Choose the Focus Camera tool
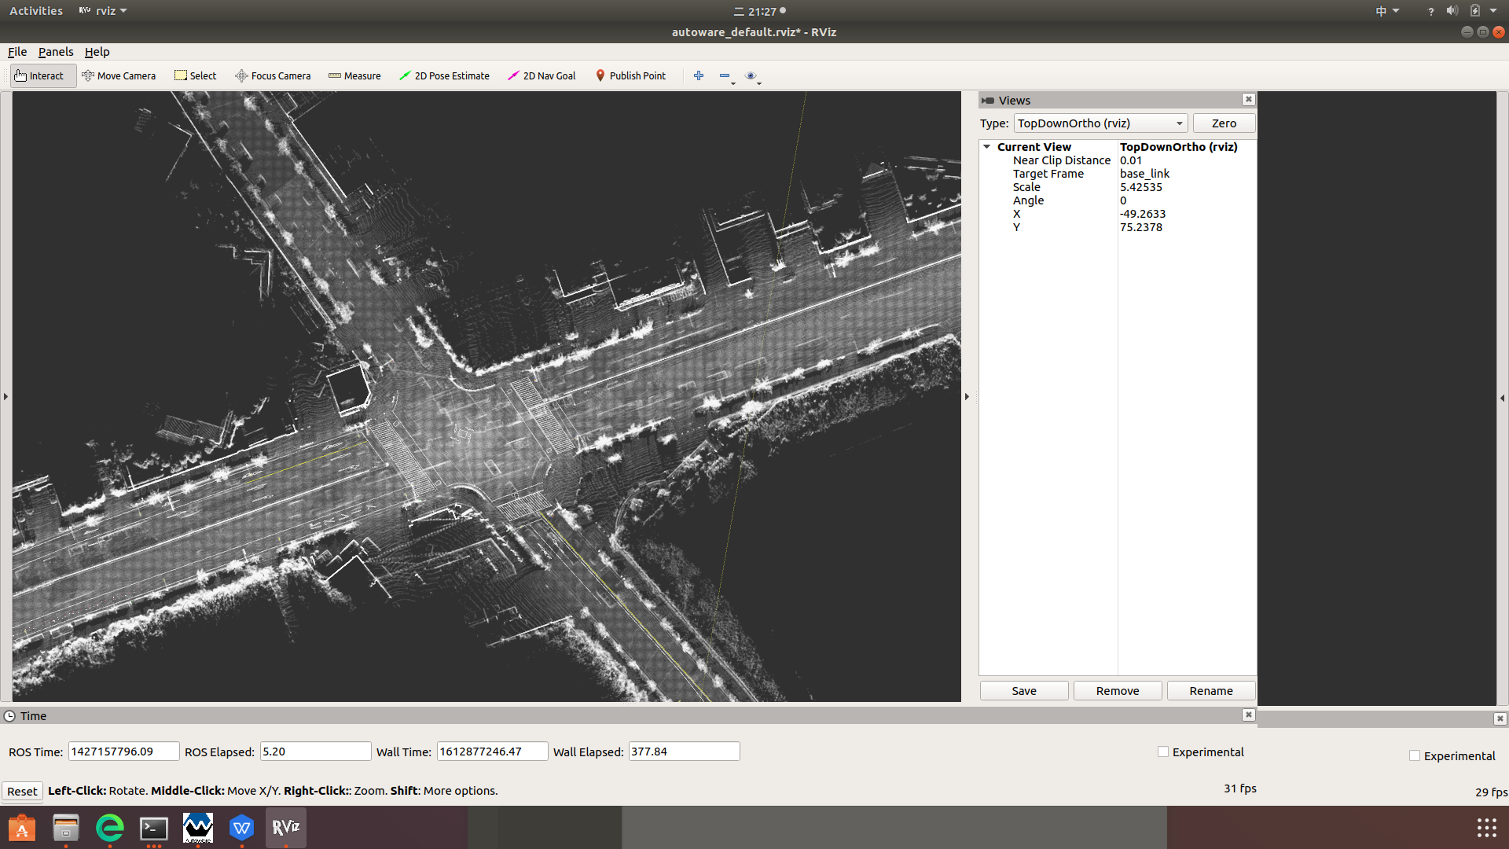 pyautogui.click(x=273, y=76)
